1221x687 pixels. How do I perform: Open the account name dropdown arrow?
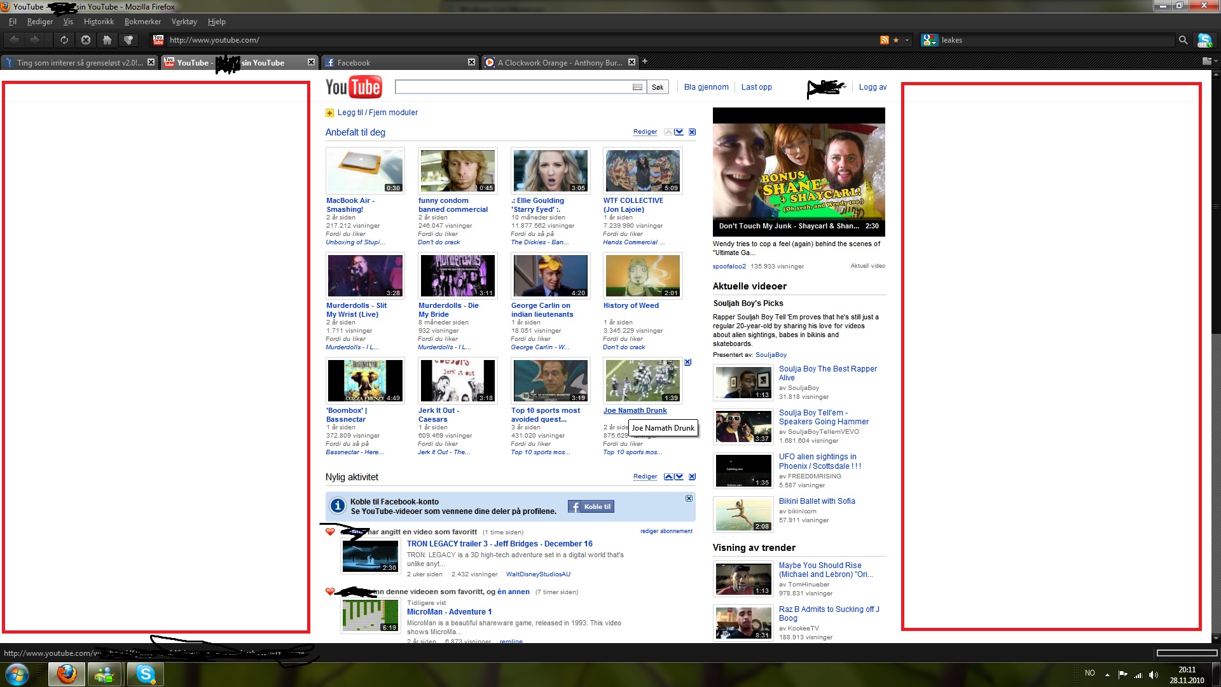843,87
